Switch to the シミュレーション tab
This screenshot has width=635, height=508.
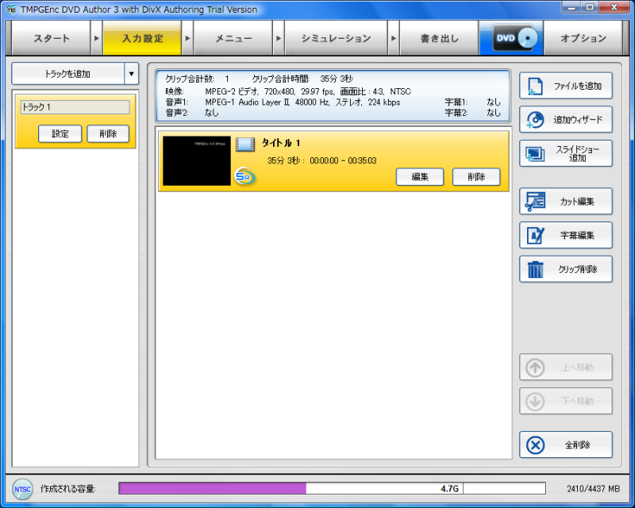coord(336,38)
